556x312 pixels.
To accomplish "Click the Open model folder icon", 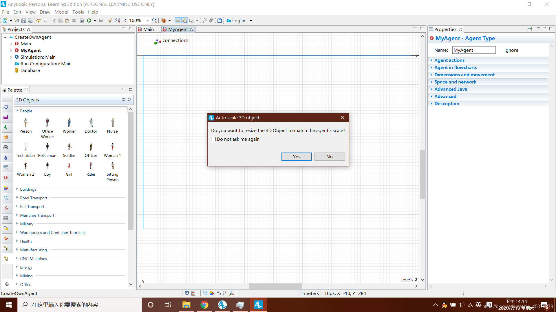I will pos(17,21).
